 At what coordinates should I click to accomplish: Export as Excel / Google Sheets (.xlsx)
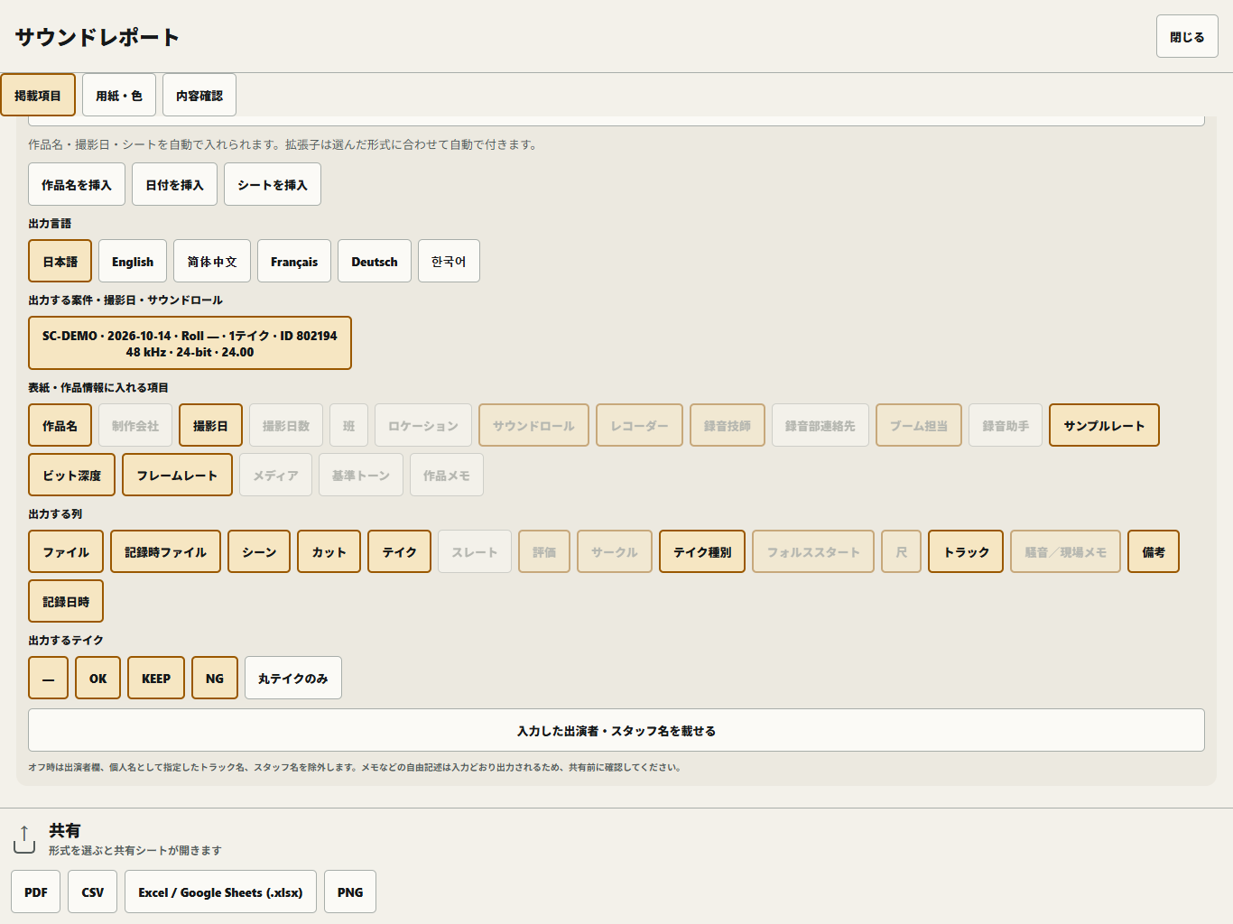pos(221,892)
